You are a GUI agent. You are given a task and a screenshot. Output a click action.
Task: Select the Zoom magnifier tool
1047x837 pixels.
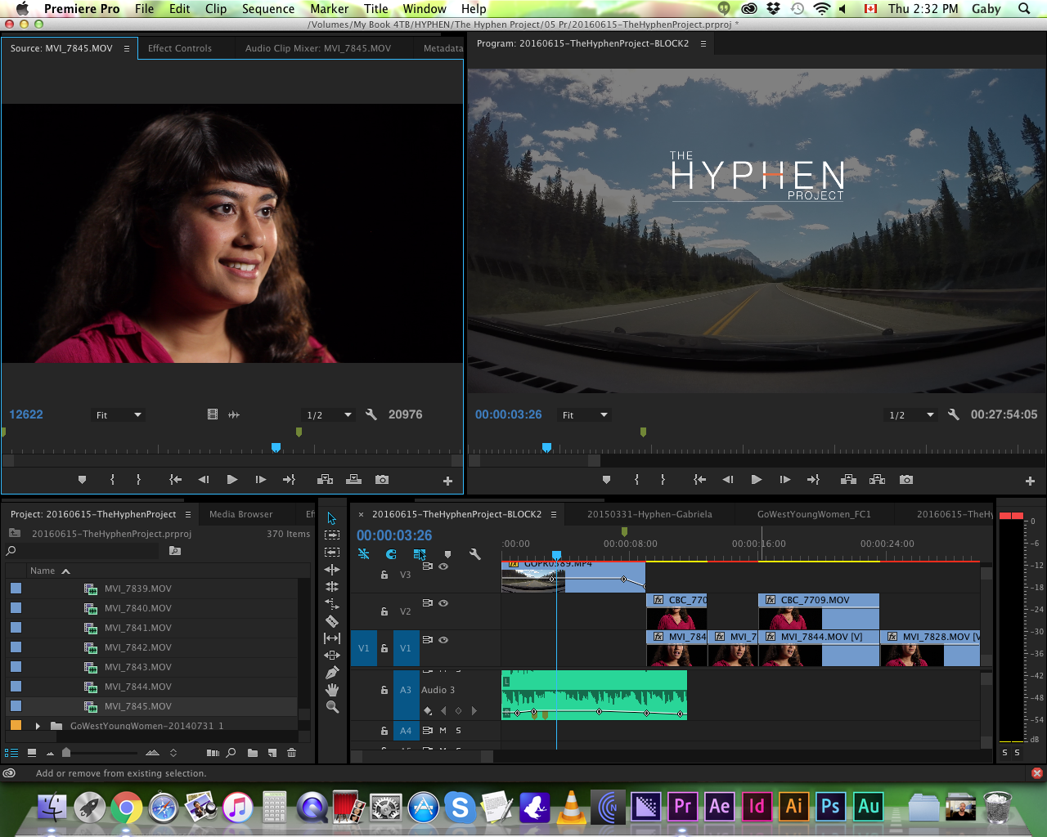331,707
